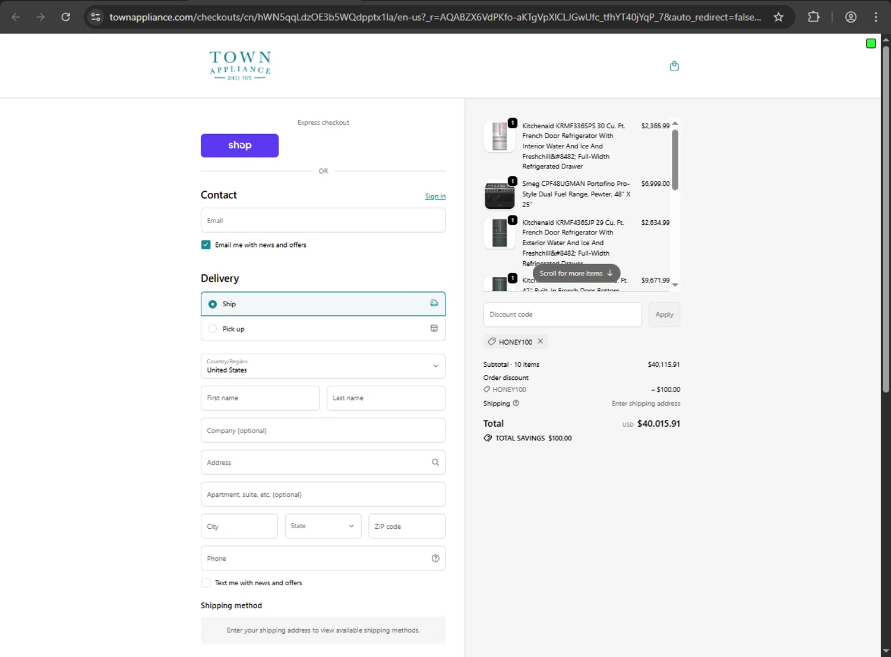Viewport: 891px width, 657px height.
Task: Click the $2,365.99 item price
Action: coord(655,126)
